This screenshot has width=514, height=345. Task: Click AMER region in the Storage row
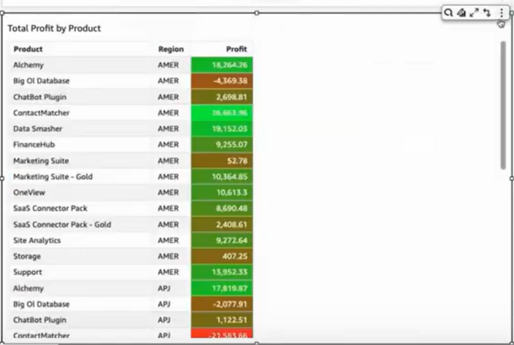(x=168, y=256)
